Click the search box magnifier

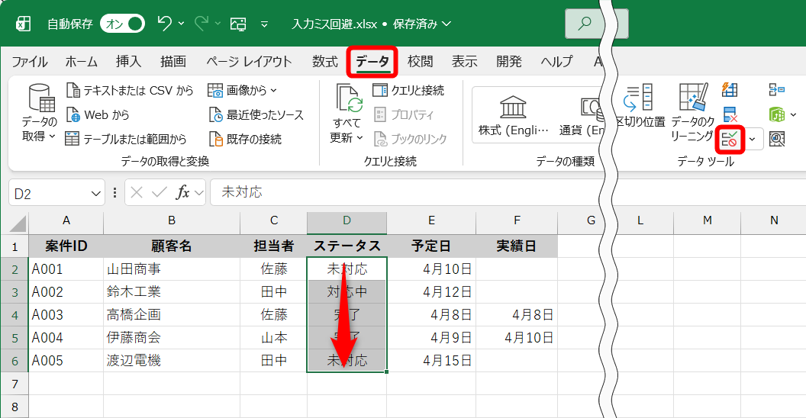585,24
